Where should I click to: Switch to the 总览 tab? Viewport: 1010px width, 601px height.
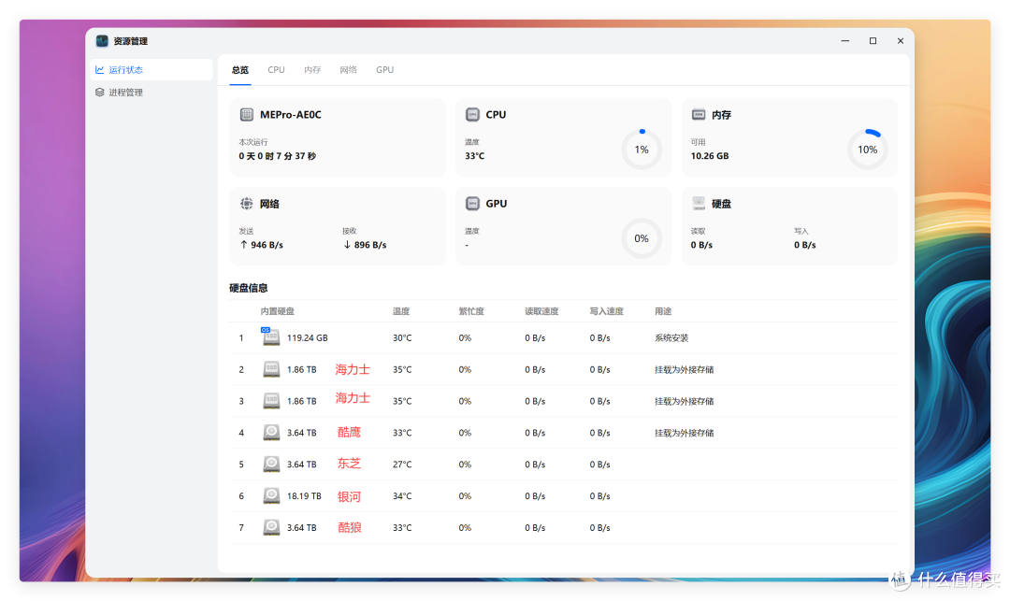pyautogui.click(x=240, y=69)
